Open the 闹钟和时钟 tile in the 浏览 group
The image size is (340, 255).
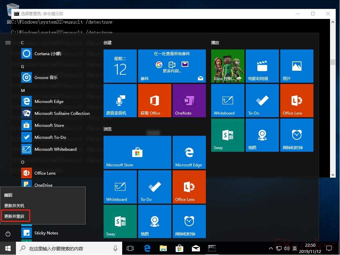tap(189, 221)
